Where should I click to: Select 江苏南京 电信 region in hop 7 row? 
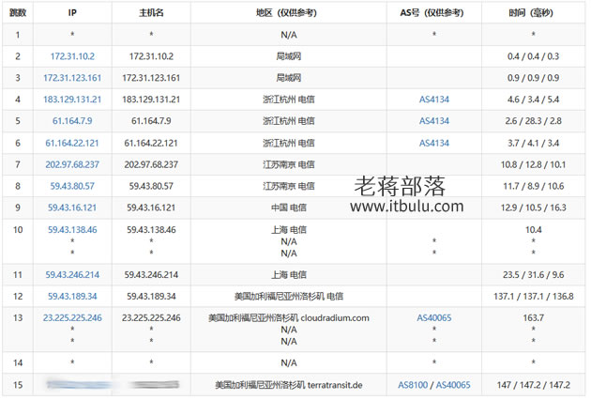click(288, 164)
